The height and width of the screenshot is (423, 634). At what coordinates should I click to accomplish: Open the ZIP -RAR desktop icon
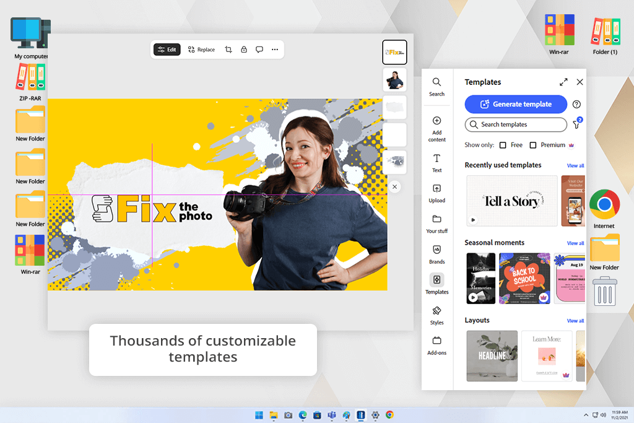coord(30,82)
